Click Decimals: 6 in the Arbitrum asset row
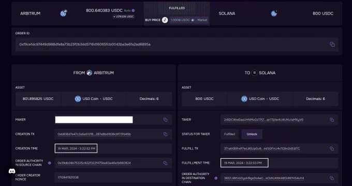 click(149, 99)
